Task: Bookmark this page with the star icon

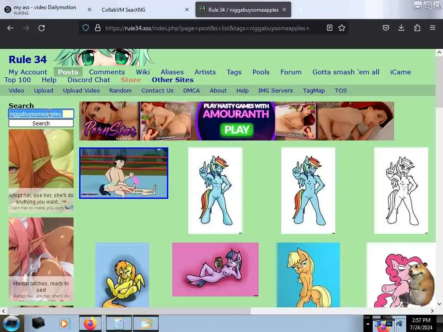Action: [x=342, y=28]
